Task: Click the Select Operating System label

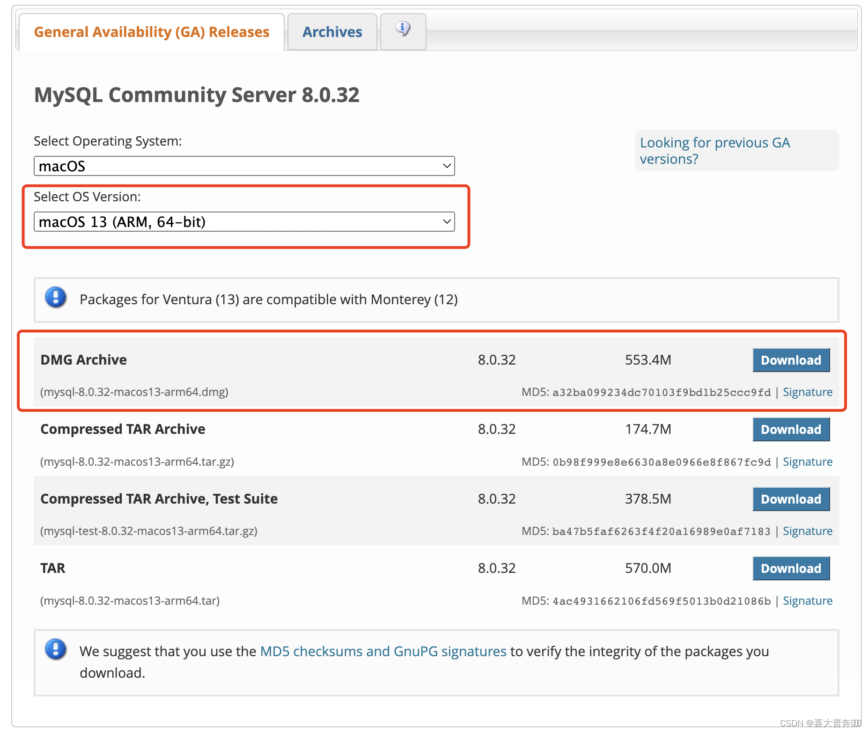Action: (x=108, y=141)
